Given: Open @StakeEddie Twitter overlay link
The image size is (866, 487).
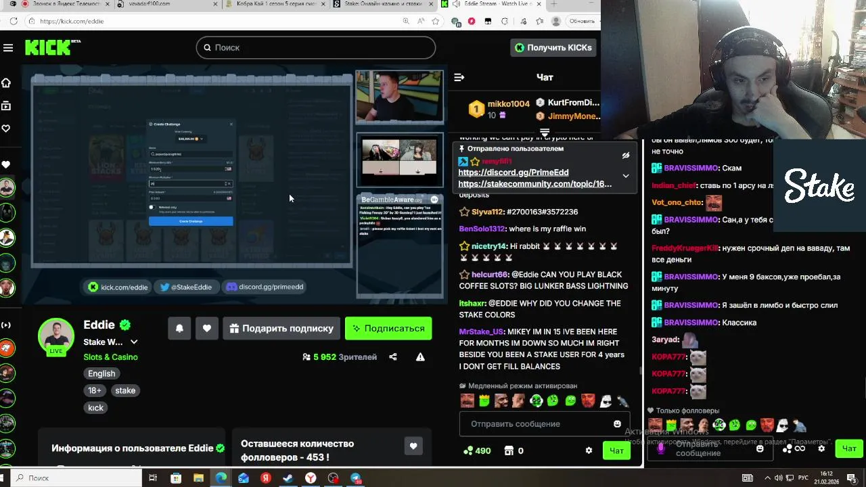Looking at the screenshot, I should pos(186,287).
